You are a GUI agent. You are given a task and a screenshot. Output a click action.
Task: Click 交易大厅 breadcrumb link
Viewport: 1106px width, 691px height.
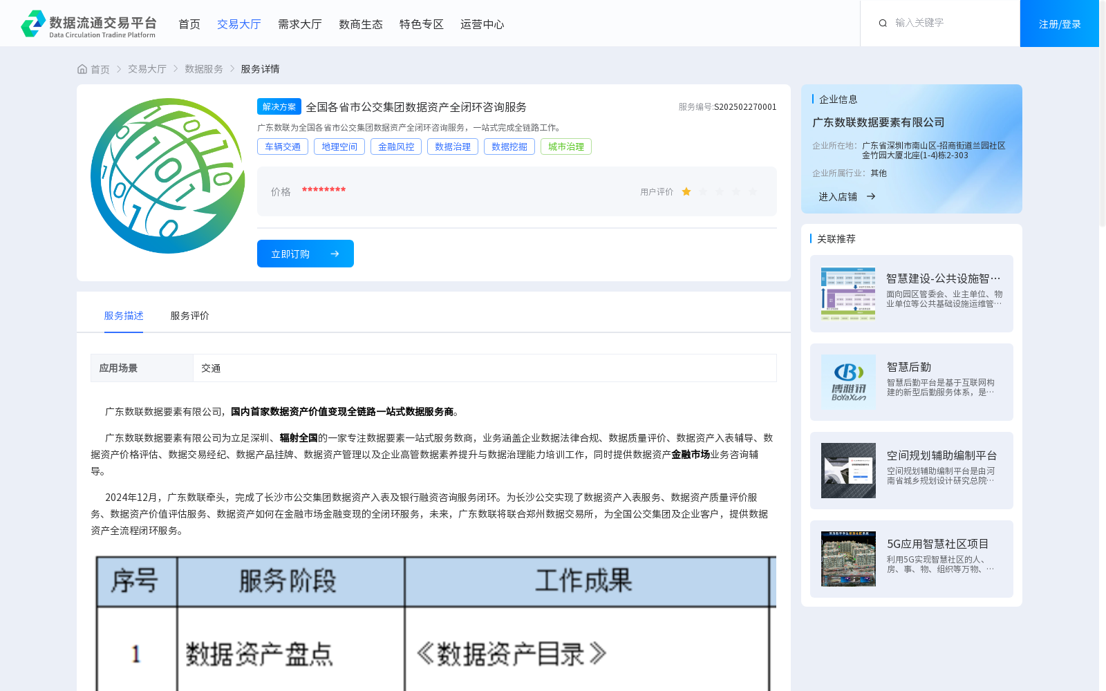point(147,69)
